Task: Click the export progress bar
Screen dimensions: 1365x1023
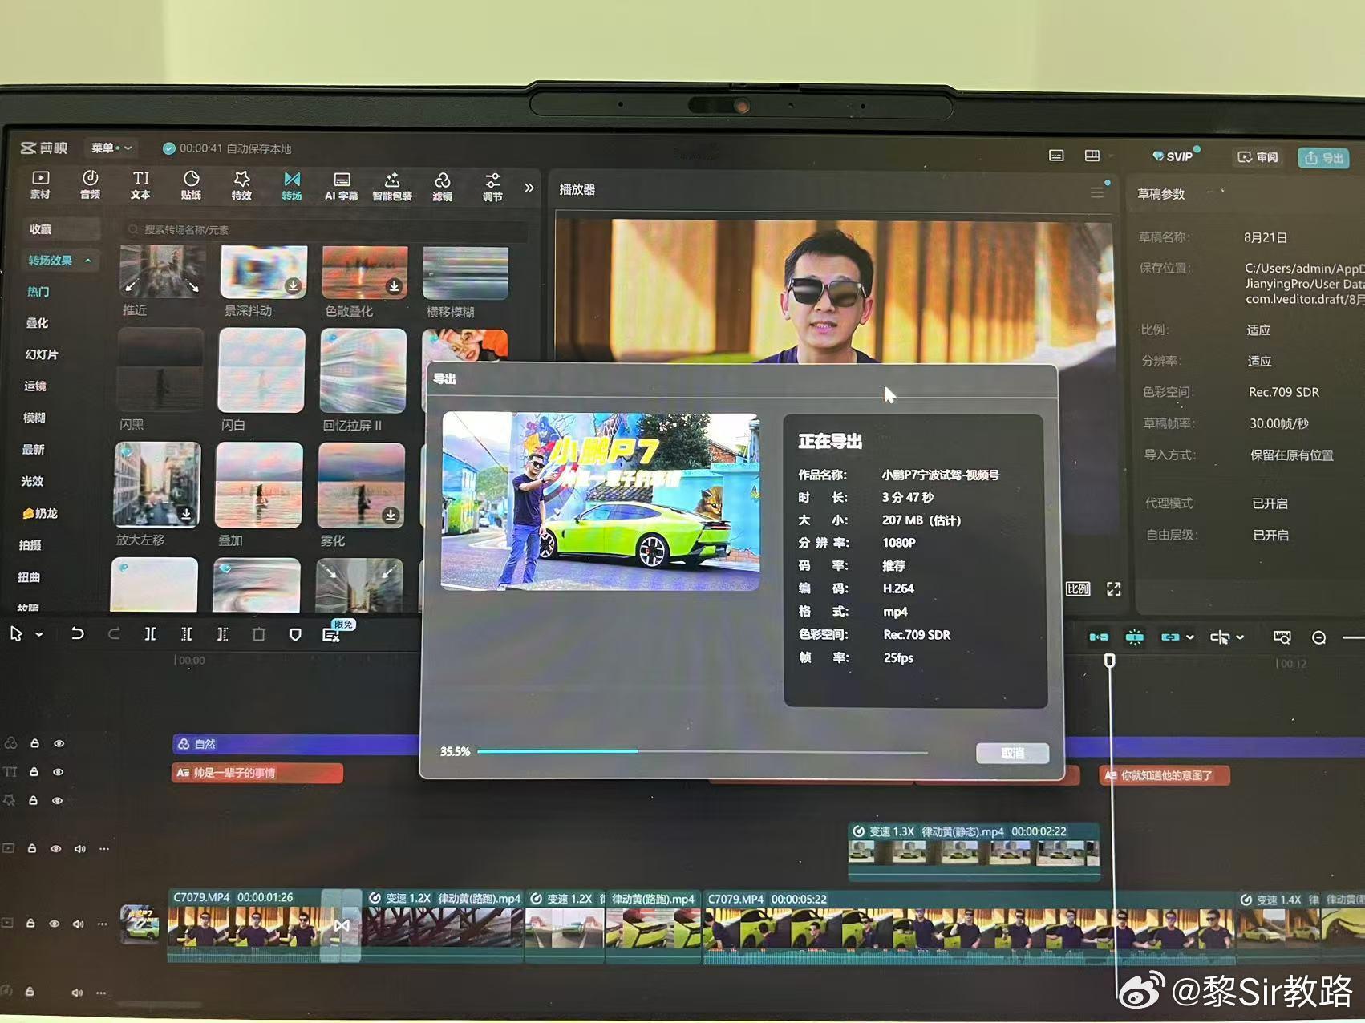Action: pyautogui.click(x=703, y=752)
